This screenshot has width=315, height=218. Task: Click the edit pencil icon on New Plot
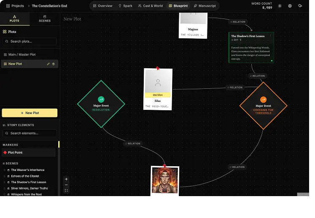(48, 64)
